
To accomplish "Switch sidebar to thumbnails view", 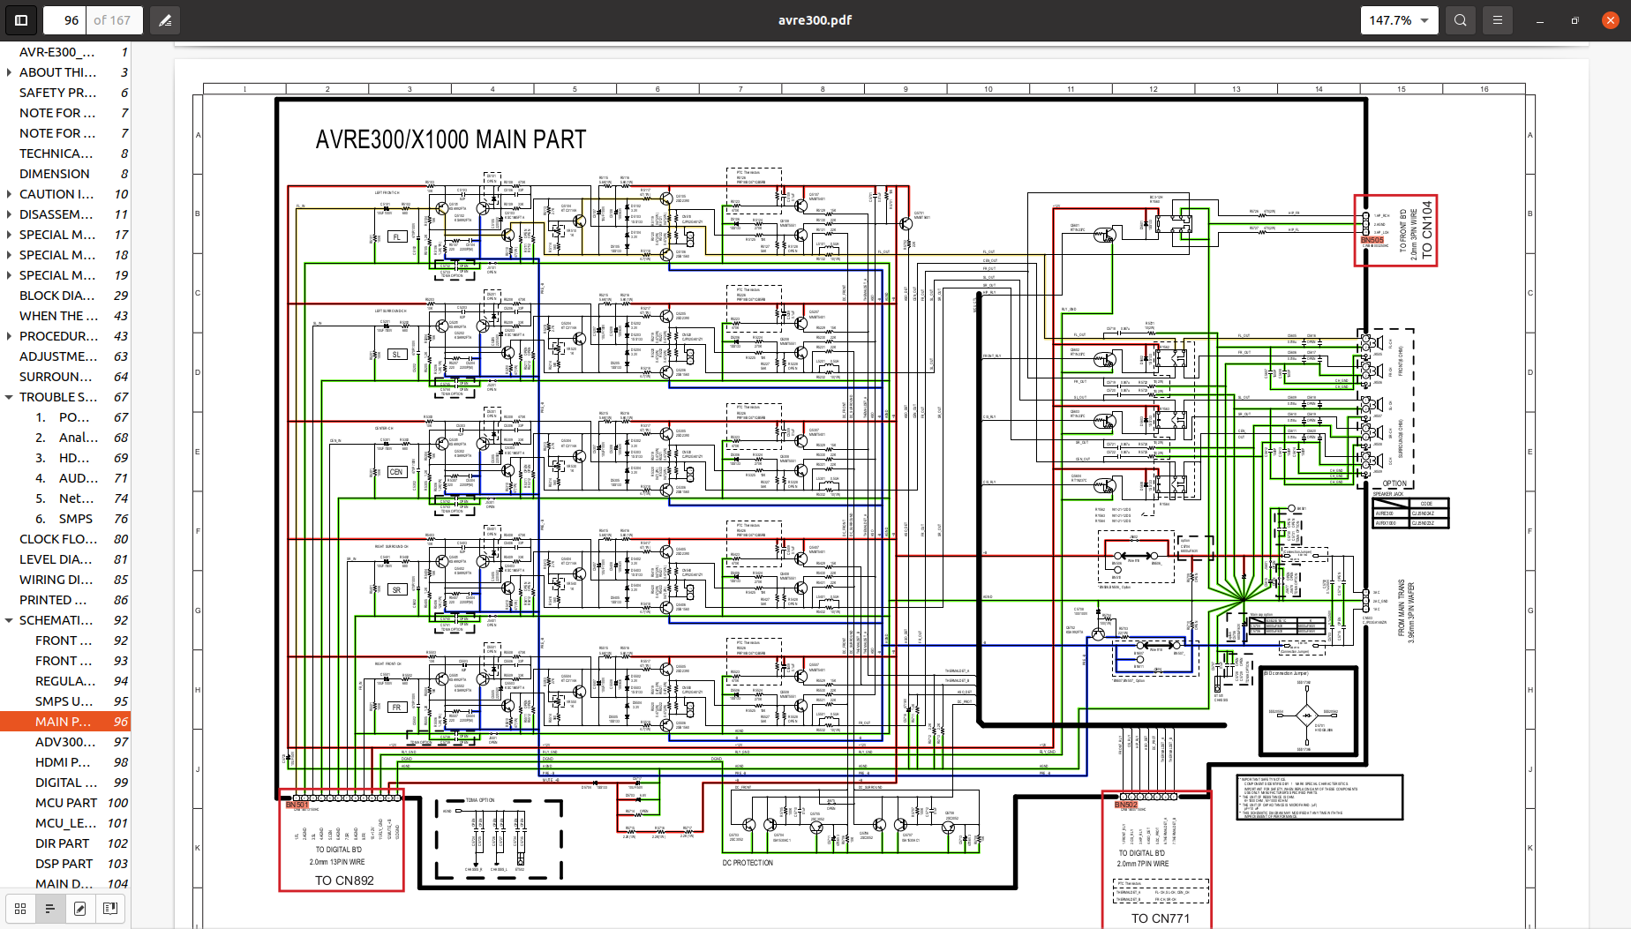I will [x=20, y=908].
